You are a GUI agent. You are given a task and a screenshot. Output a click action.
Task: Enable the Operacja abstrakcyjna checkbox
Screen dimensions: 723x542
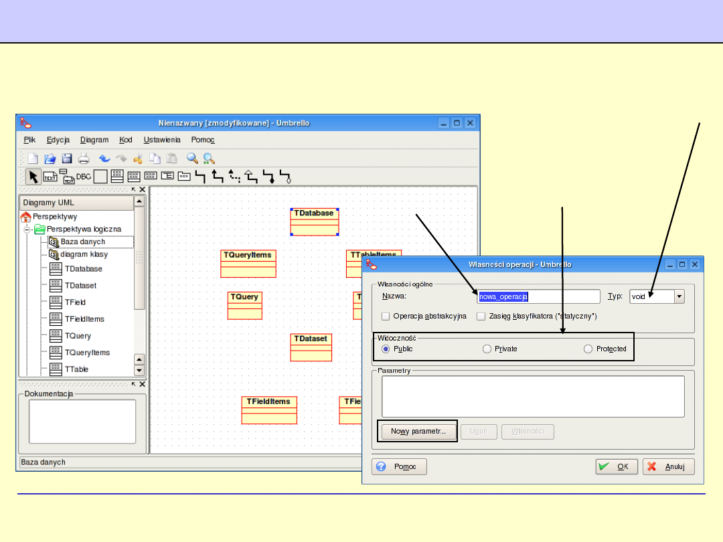point(386,316)
